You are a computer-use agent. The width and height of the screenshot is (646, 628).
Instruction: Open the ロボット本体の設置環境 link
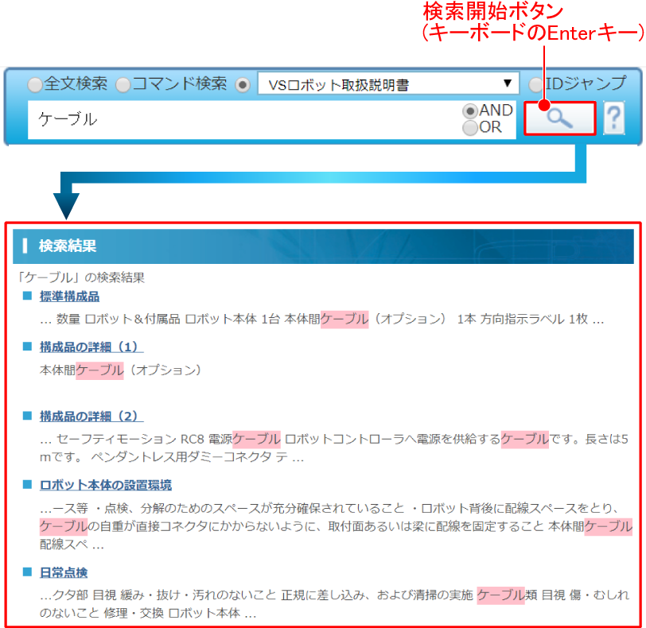(105, 485)
